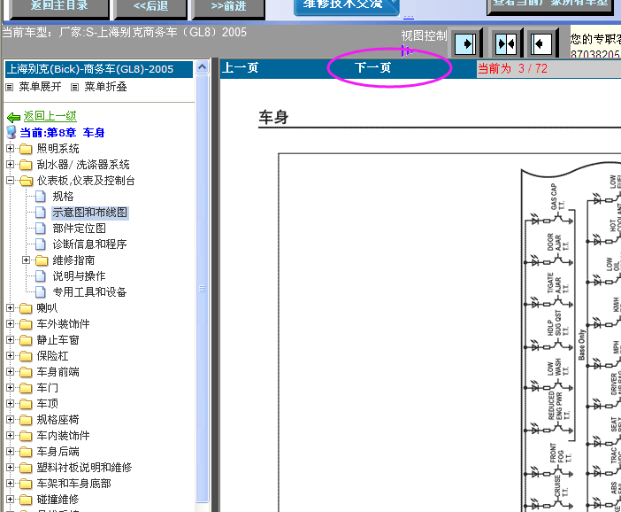Click the right-arrow view control icon
This screenshot has width=621, height=512.
[464, 43]
